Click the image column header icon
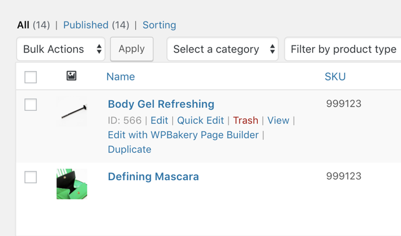Screen dimensions: 401x236 tap(72, 76)
